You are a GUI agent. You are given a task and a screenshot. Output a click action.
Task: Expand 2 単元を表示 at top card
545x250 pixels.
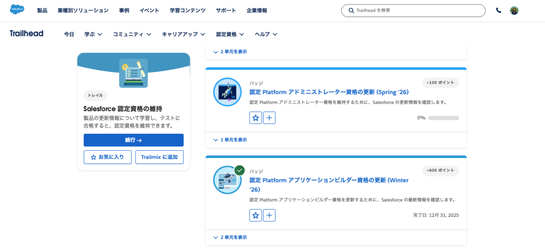click(x=230, y=52)
